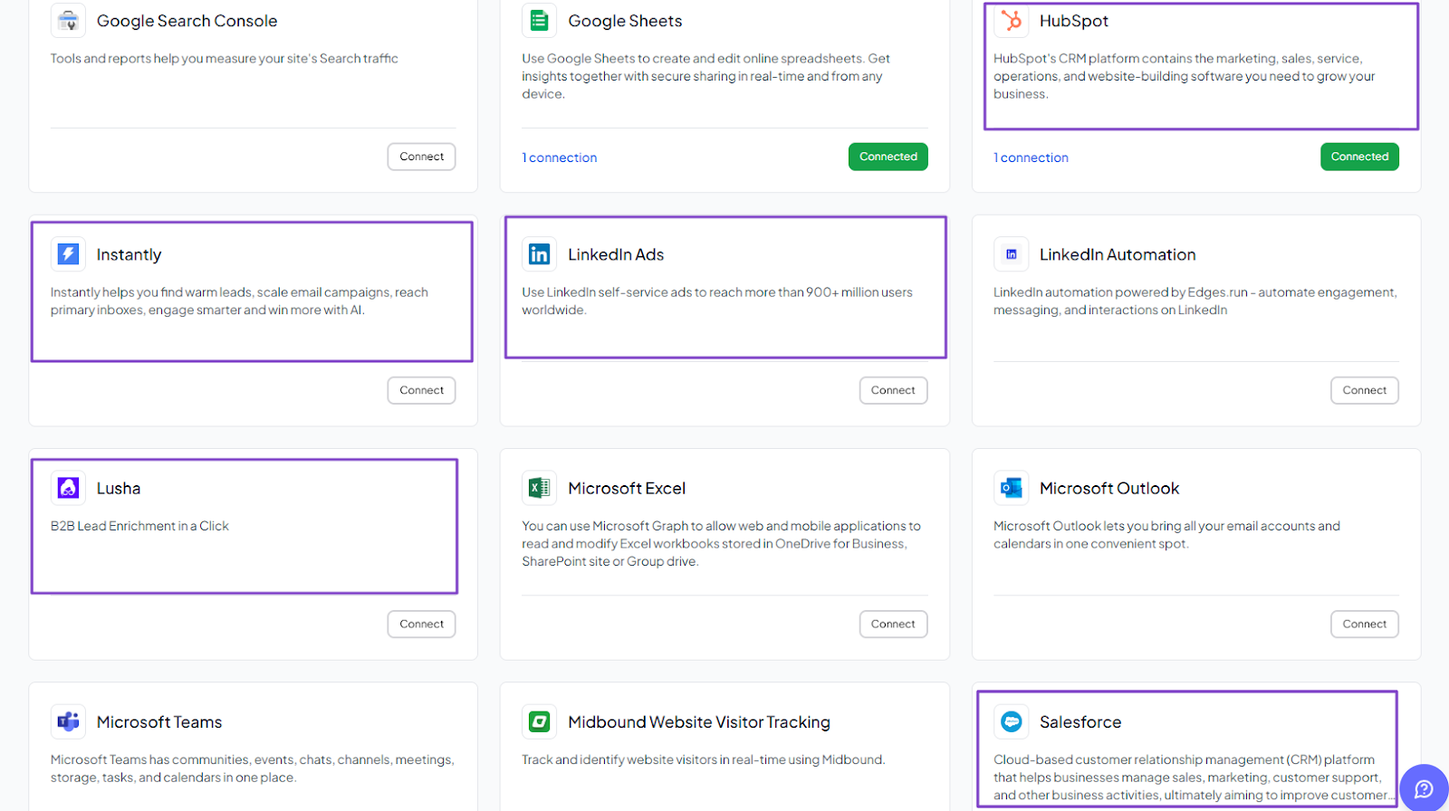Open Google Sheets 1 connection link
Screen dimensions: 1449x811
560,157
